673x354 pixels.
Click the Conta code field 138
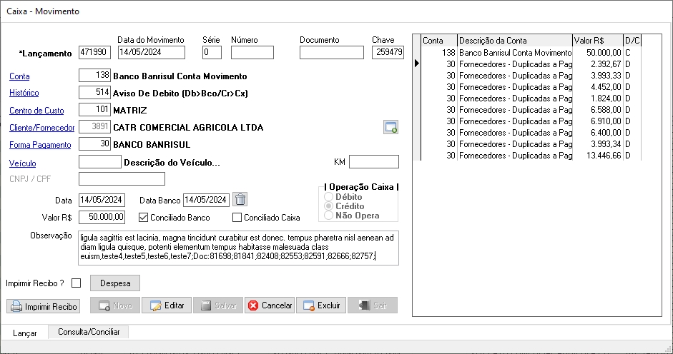95,76
